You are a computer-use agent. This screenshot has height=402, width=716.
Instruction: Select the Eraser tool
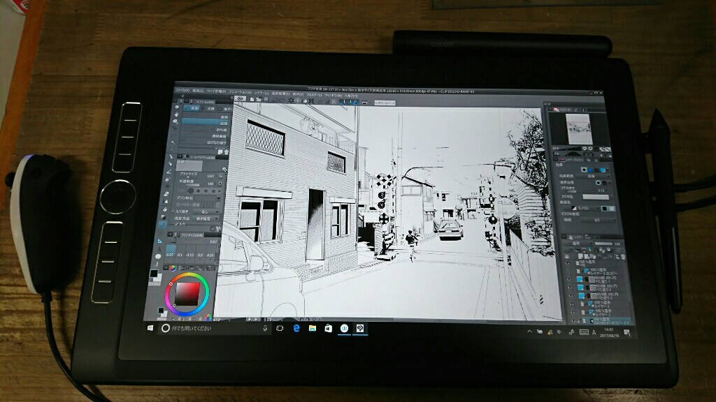click(166, 194)
